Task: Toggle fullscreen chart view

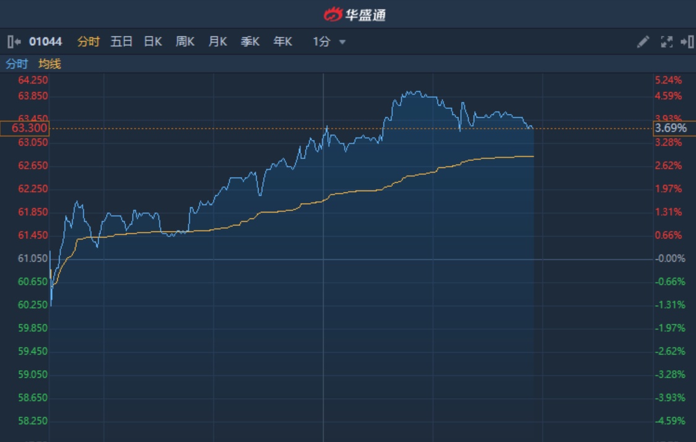Action: coord(666,42)
